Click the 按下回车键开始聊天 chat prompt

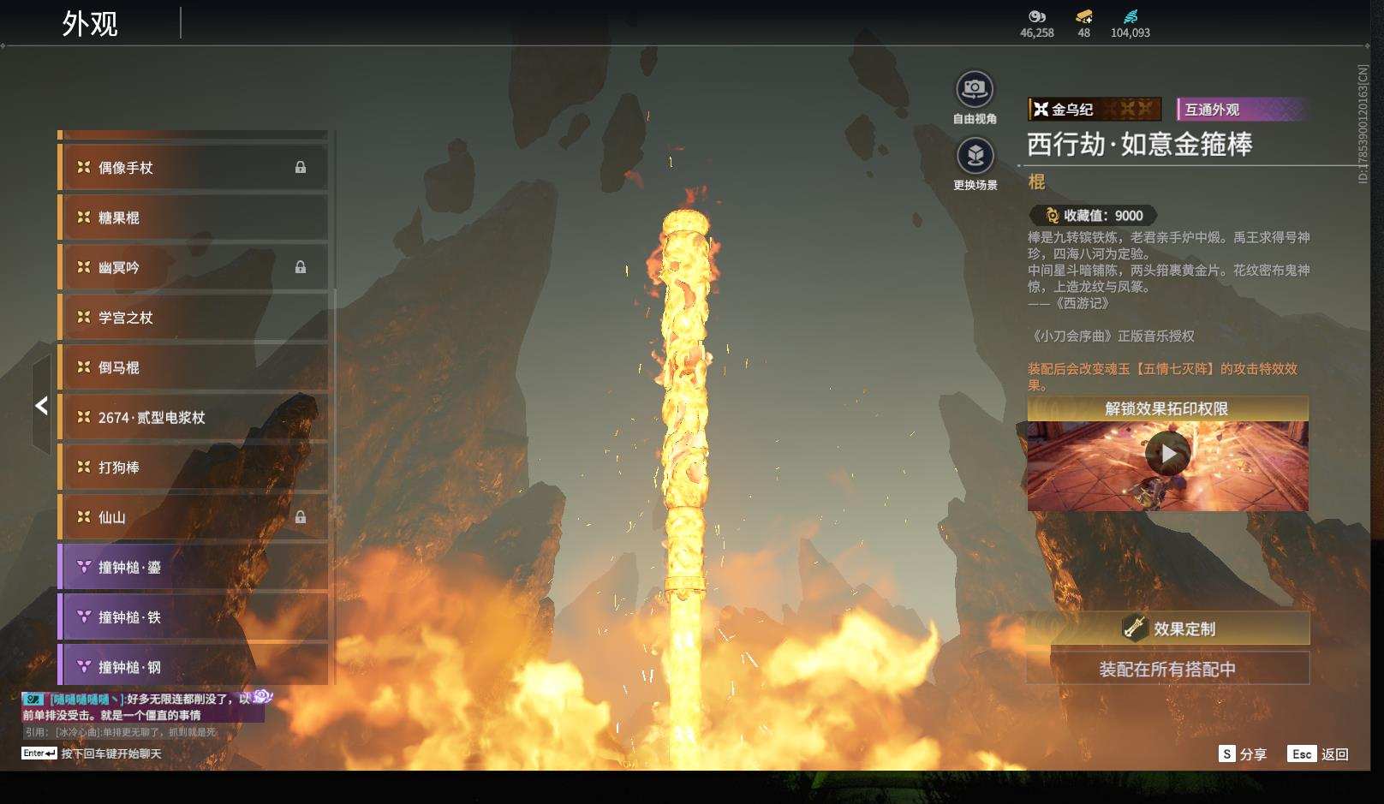click(x=110, y=753)
